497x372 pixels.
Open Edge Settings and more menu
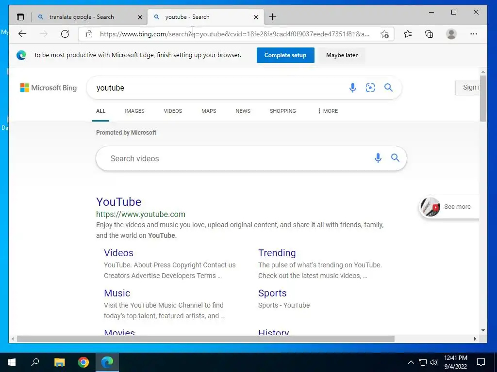pos(474,34)
